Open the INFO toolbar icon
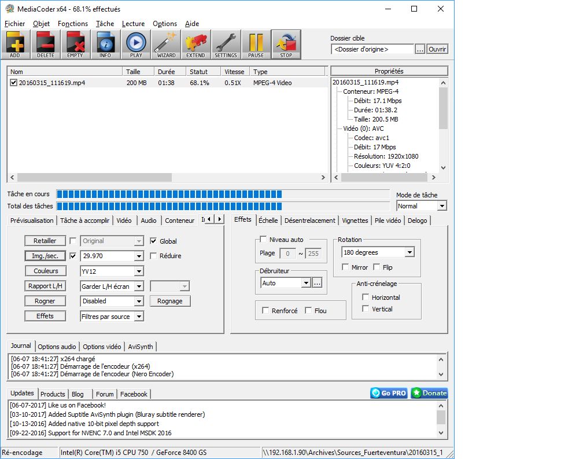 106,44
